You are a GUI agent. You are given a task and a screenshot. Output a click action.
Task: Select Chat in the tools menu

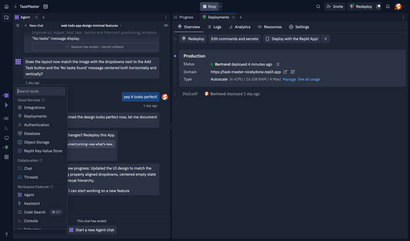click(40, 169)
